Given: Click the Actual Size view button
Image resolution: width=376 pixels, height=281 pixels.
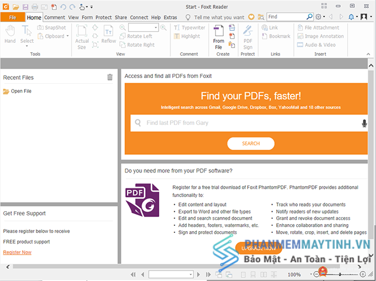Looking at the screenshot, I should [82, 37].
